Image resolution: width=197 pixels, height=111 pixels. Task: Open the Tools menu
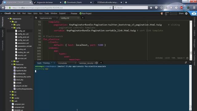tap(46, 14)
